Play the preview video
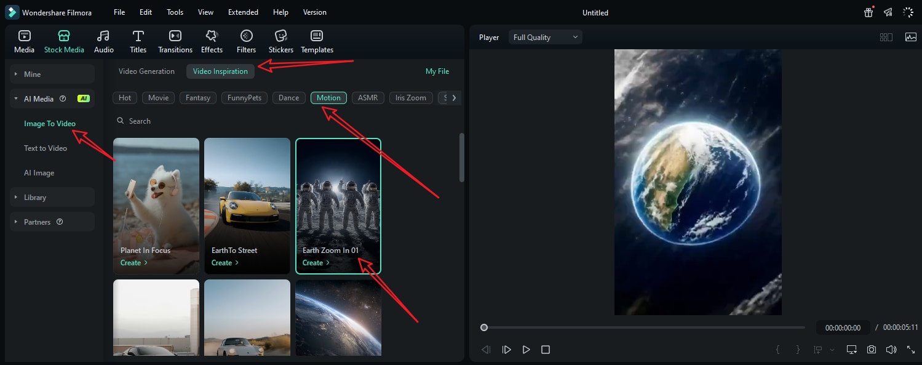Image resolution: width=922 pixels, height=365 pixels. click(x=526, y=350)
